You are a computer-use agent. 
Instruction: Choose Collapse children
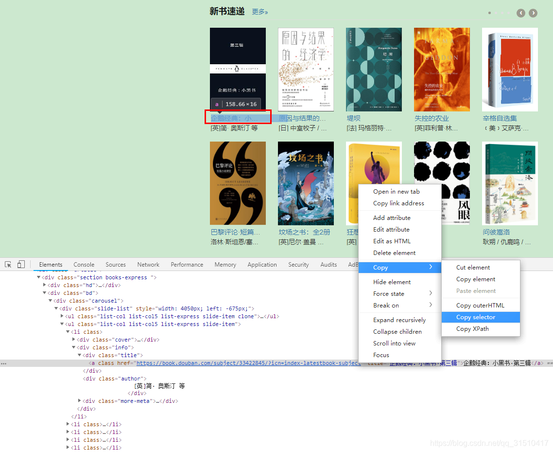point(399,332)
